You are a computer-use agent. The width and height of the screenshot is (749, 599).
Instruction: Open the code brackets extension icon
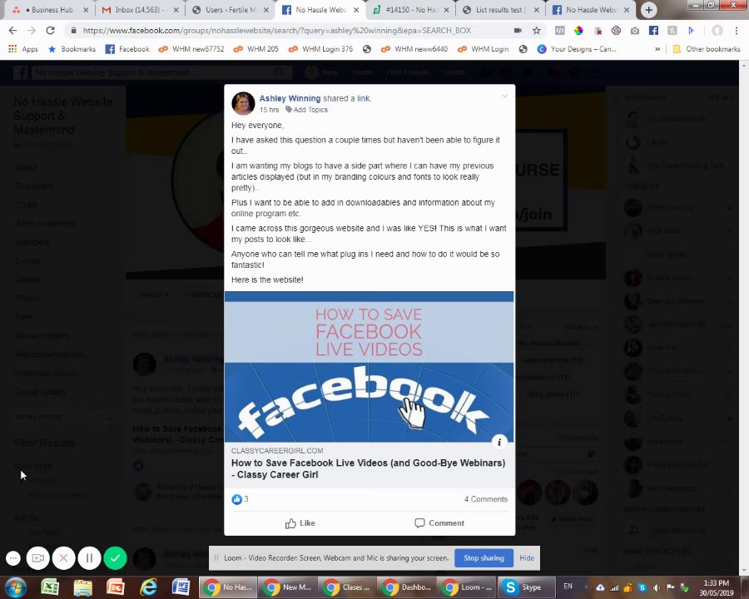560,31
